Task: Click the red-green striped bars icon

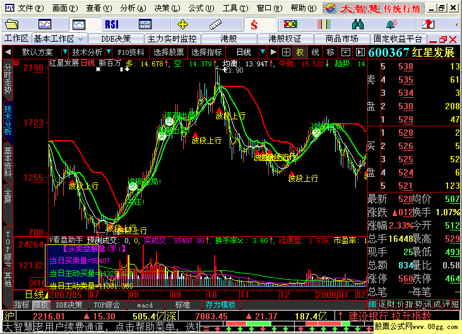Action: (324, 24)
